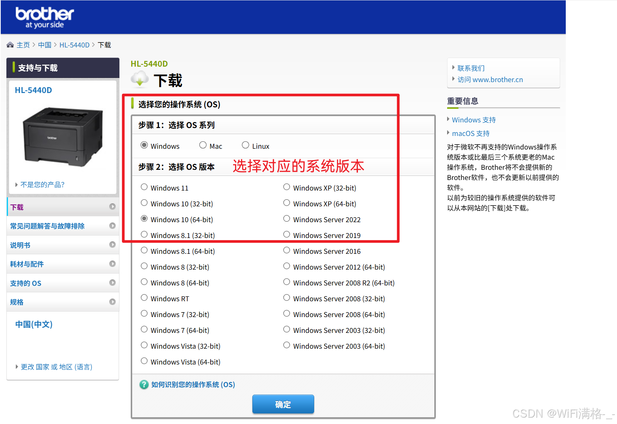The width and height of the screenshot is (617, 424).
Task: Choose Windows 8 (64-bit) radio option
Action: (144, 282)
